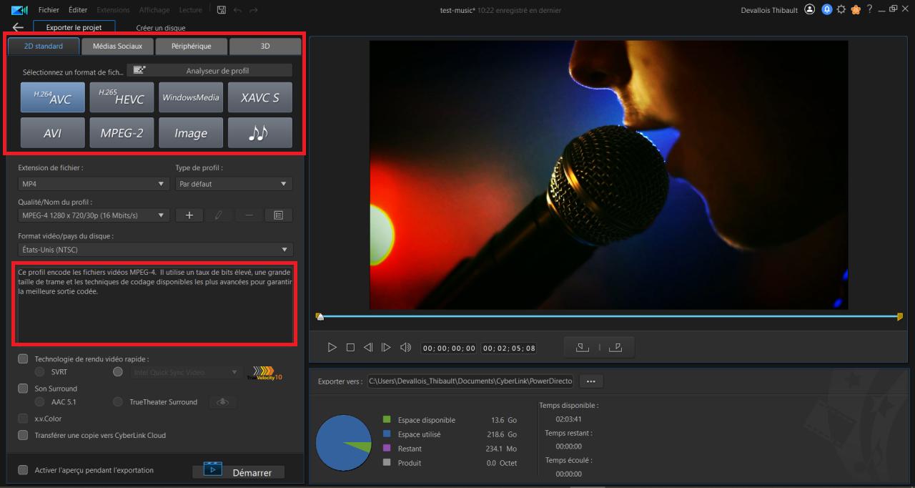
Task: Toggle preview volume speaker icon
Action: pos(405,347)
